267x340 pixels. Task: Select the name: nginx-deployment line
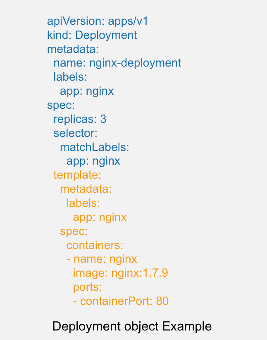(x=117, y=63)
